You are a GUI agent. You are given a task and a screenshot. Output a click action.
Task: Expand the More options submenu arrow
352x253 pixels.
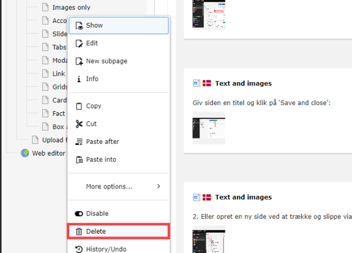point(159,186)
